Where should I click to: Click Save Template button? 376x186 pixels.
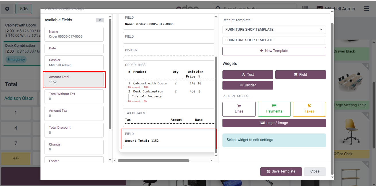pyautogui.click(x=281, y=171)
